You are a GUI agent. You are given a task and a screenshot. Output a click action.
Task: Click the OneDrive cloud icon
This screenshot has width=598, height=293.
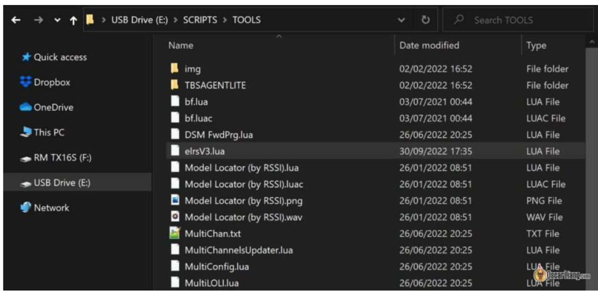point(25,108)
